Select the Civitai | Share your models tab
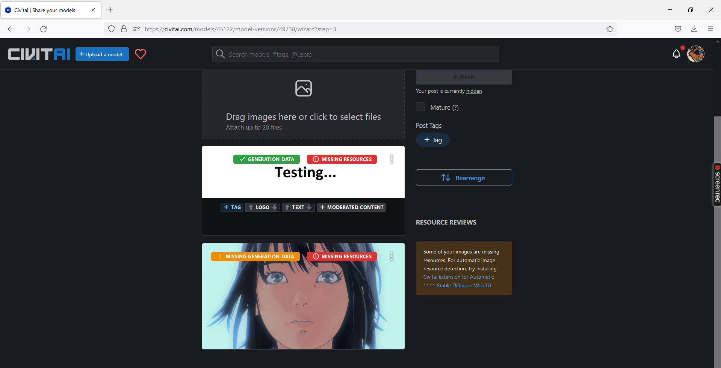The image size is (721, 368). pos(45,10)
